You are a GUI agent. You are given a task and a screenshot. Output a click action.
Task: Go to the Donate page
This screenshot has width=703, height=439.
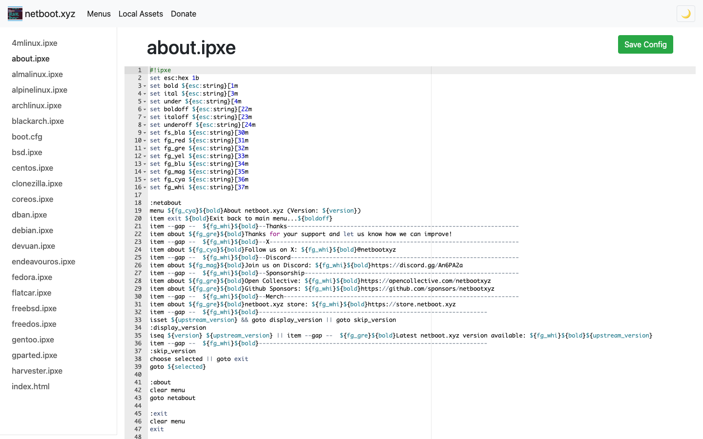(x=184, y=14)
